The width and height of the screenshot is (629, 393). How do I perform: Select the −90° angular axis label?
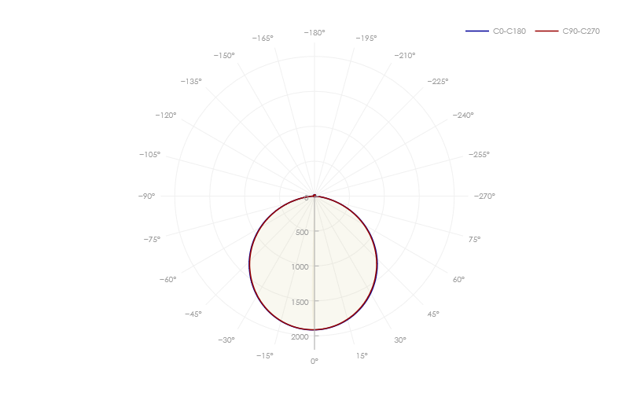[145, 196]
